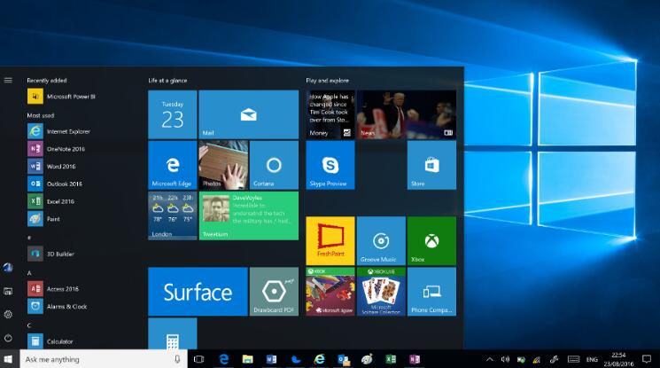The image size is (660, 368).
Task: Open the Action Center notifications icon
Action: coord(647,359)
